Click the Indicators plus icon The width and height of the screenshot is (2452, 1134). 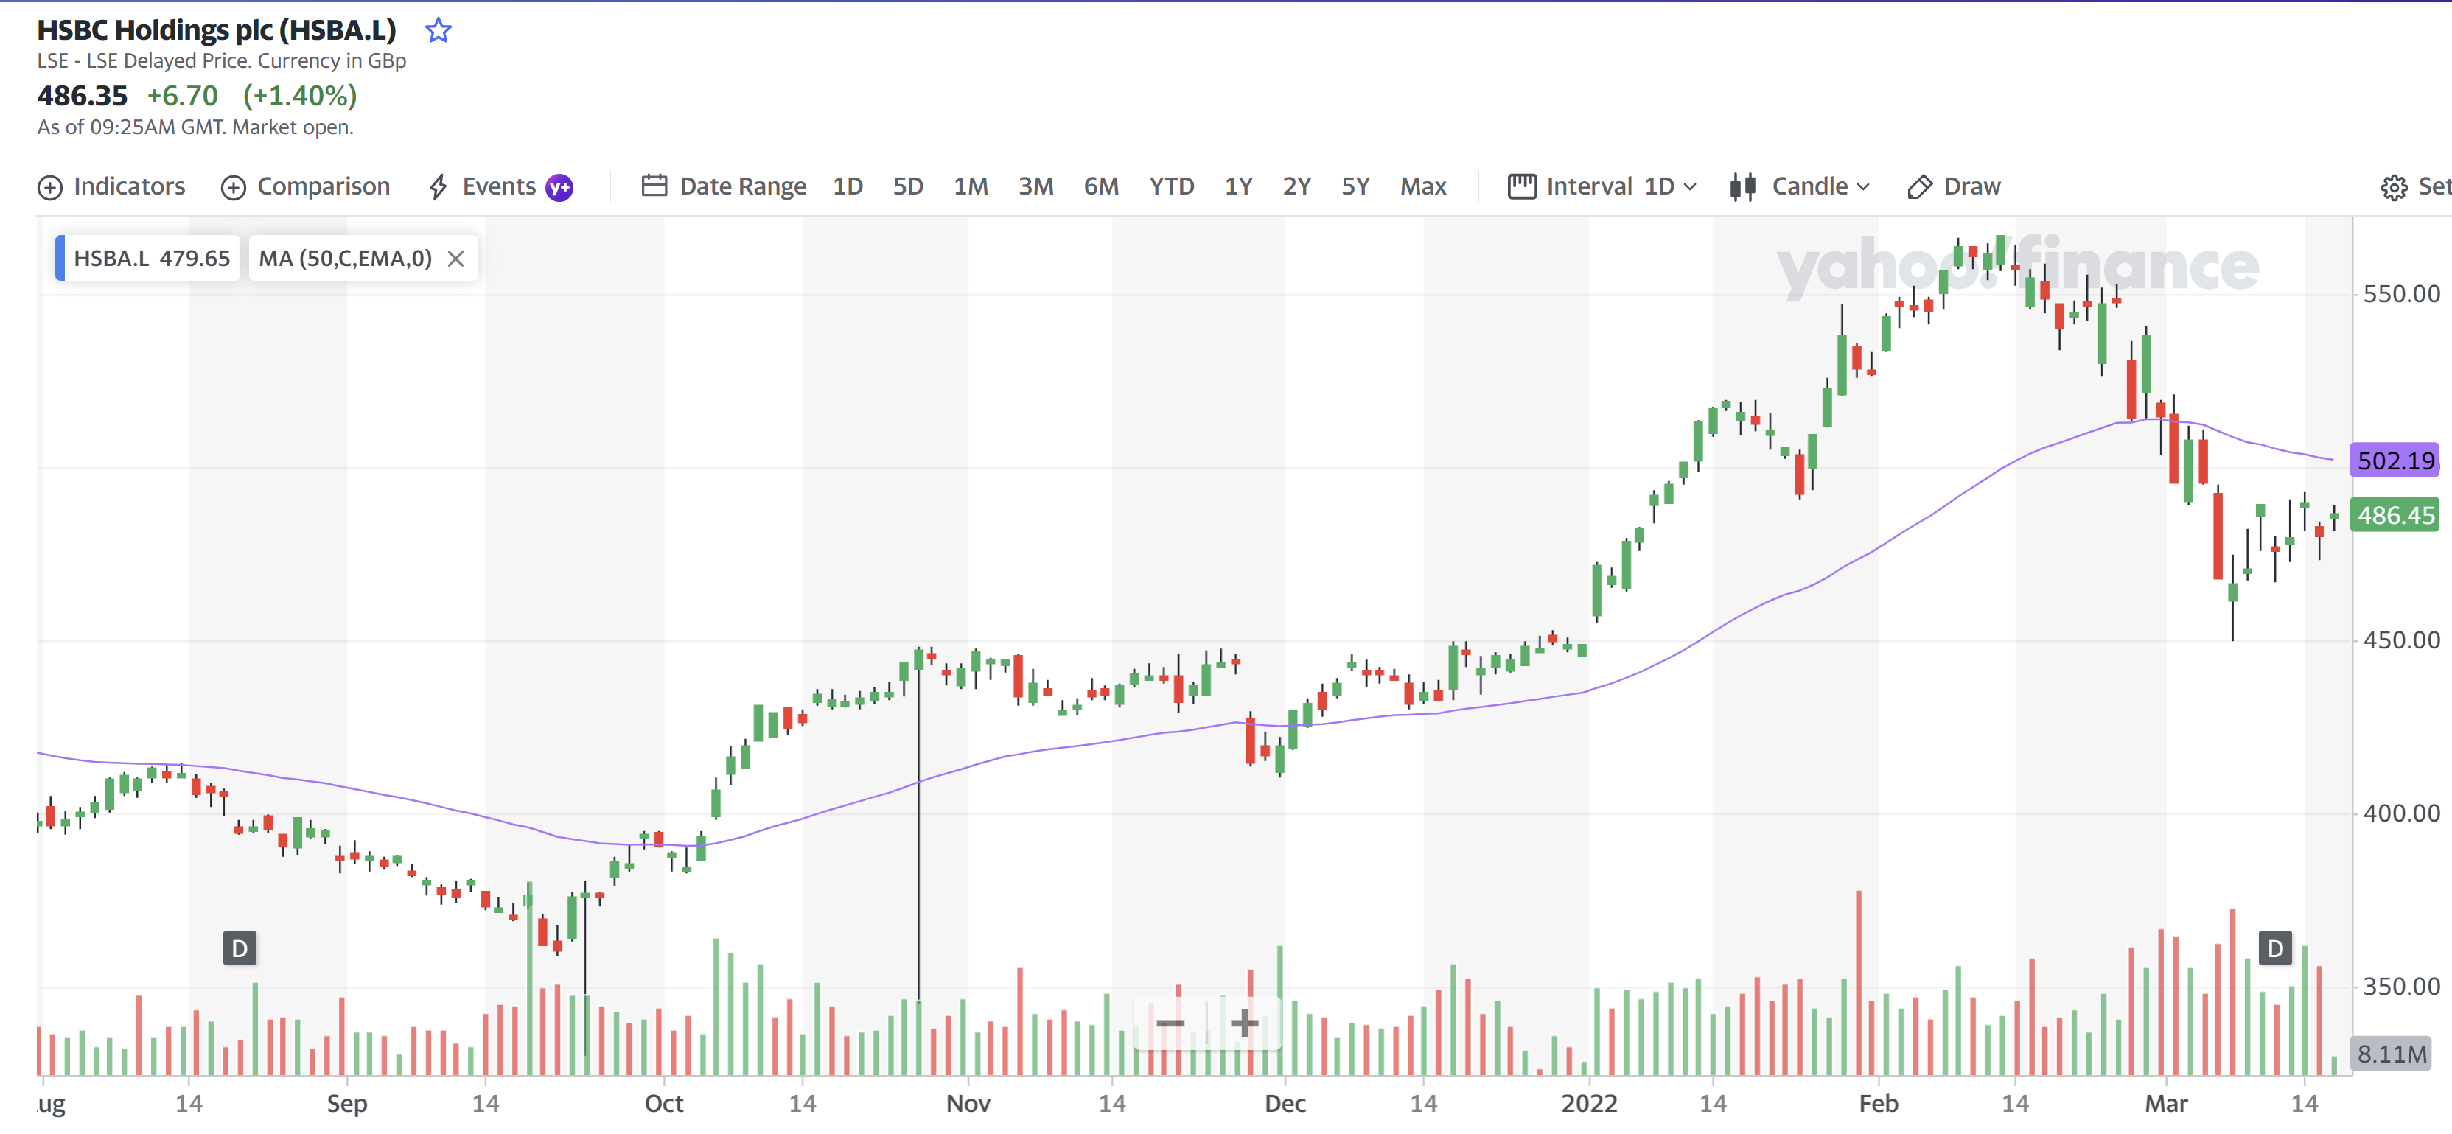(x=49, y=187)
